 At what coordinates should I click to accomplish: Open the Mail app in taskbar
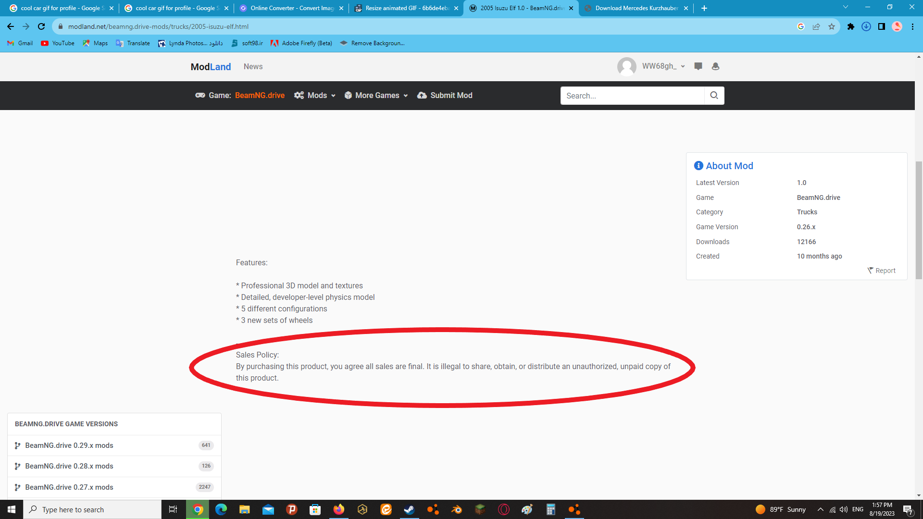tap(268, 509)
